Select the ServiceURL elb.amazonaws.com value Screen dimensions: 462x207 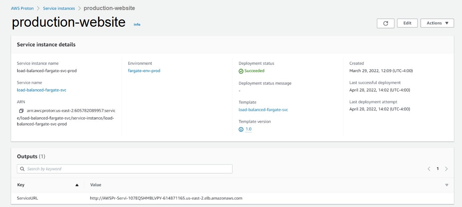pos(166,198)
